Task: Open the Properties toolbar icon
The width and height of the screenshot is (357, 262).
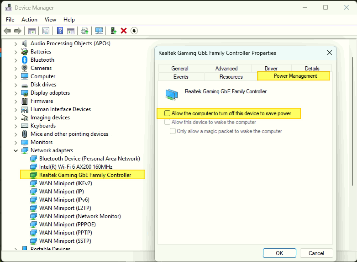Action: [x=46, y=31]
